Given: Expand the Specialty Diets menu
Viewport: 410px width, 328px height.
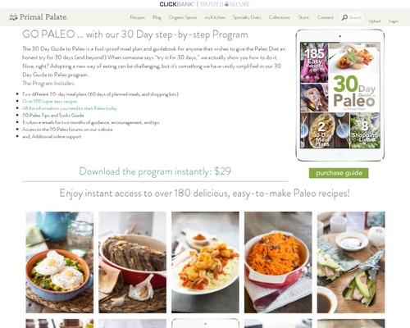Looking at the screenshot, I should click(x=247, y=17).
